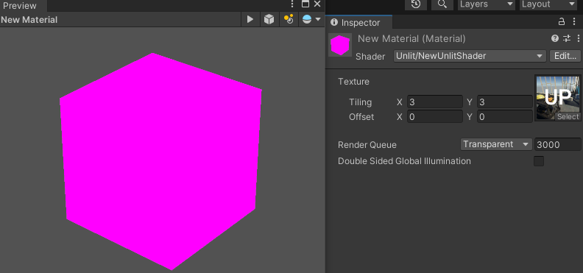The image size is (583, 273).
Task: Open the skybox reflection sphere dropdown
Action: (x=311, y=19)
